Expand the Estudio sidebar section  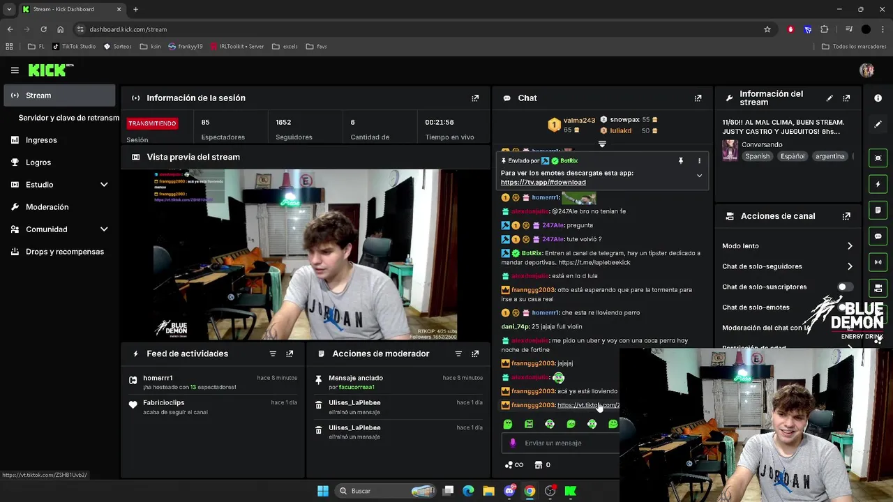(x=104, y=185)
